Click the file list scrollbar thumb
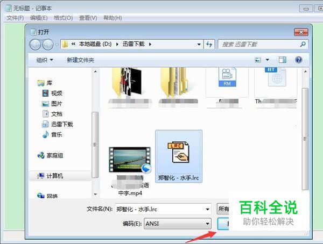 305,139
